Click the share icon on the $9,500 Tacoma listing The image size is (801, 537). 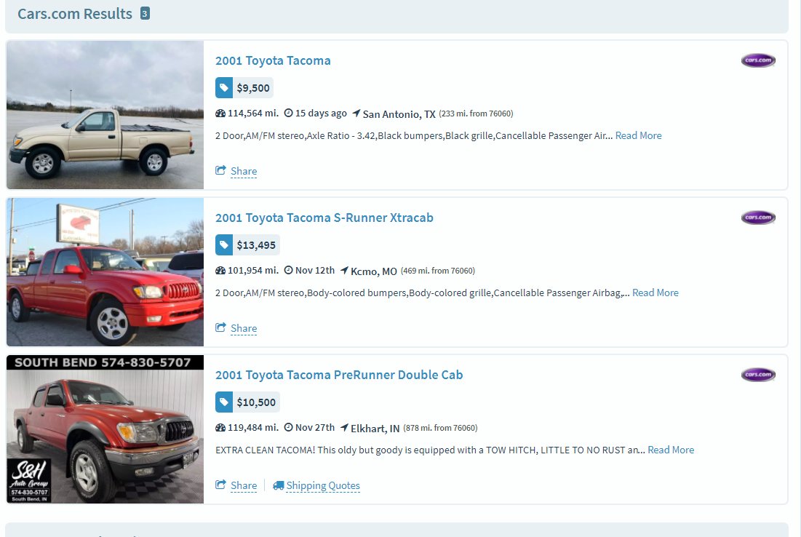[220, 171]
